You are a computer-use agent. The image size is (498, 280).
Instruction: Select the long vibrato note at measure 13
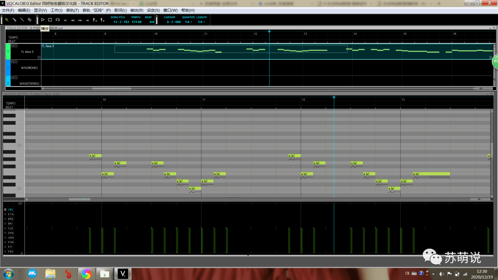pos(432,174)
